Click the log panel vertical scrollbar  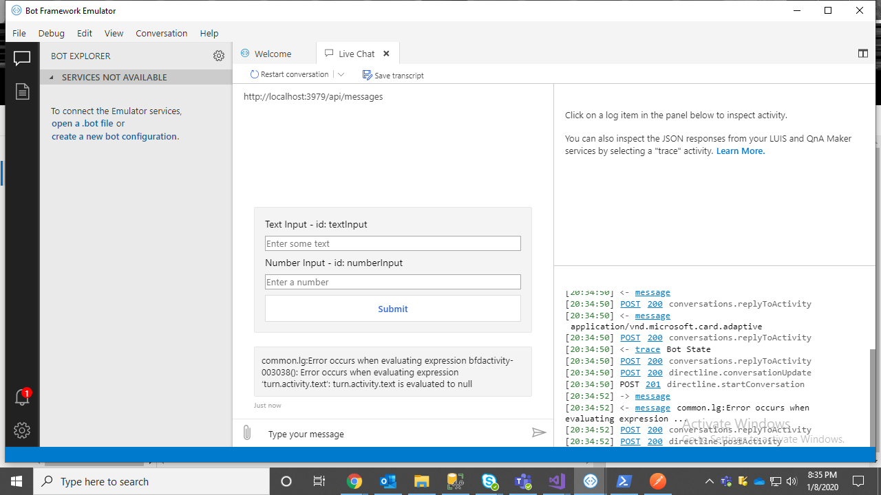(874, 397)
